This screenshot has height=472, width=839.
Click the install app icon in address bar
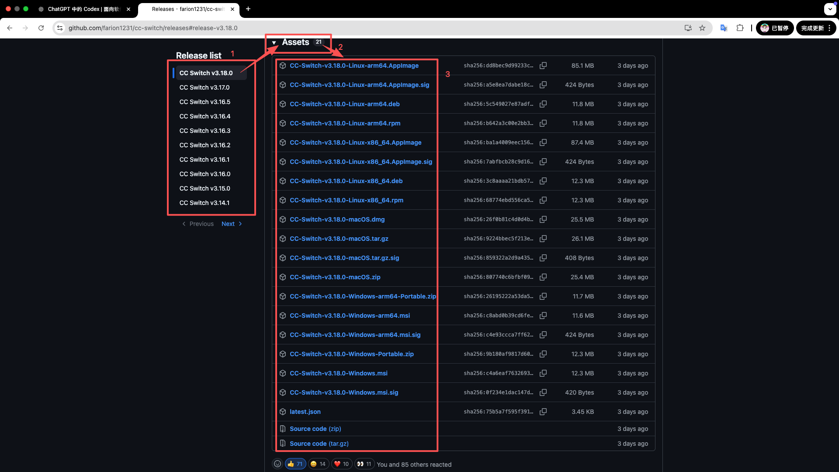point(688,28)
